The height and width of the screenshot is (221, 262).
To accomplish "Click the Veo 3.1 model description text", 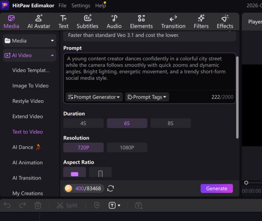I will (123, 35).
